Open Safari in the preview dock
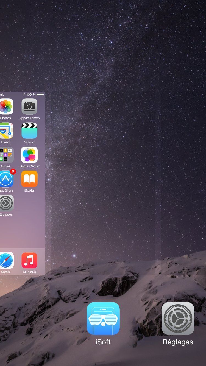The height and width of the screenshot is (366, 206). (x=6, y=260)
